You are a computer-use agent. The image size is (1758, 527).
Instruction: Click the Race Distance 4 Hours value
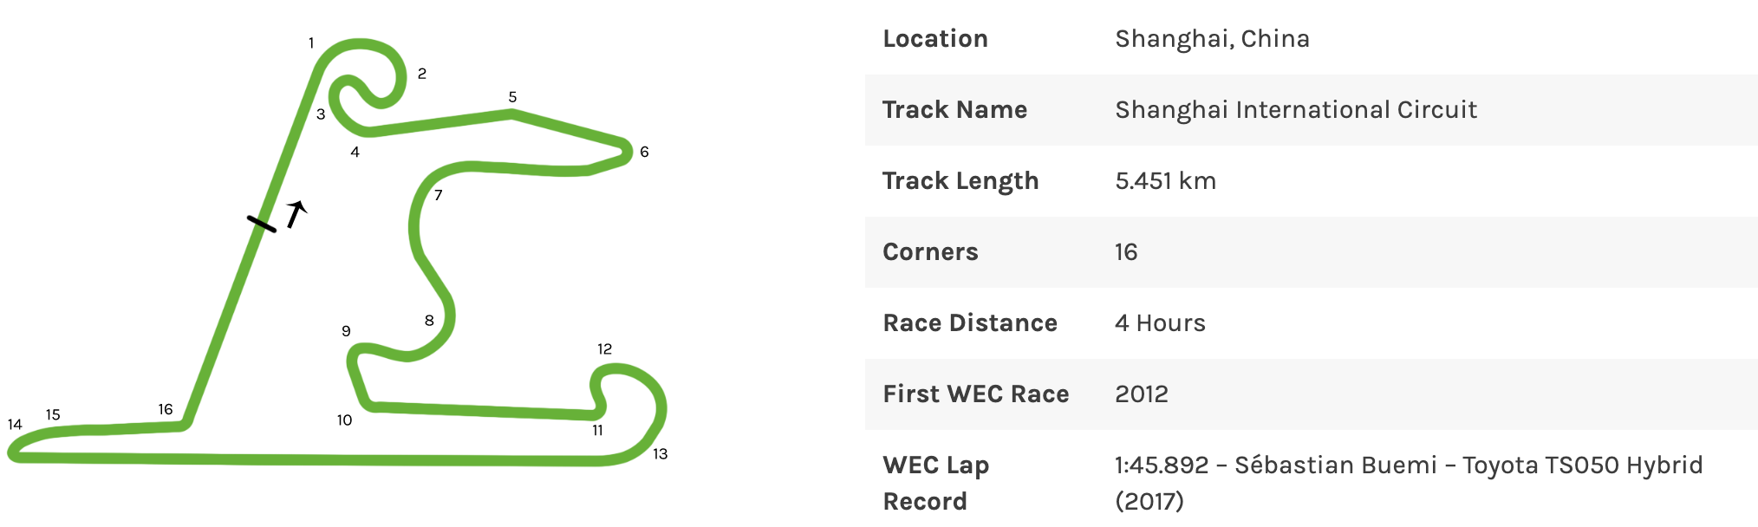pyautogui.click(x=1160, y=323)
